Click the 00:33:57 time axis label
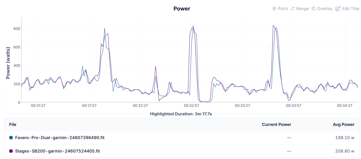This screenshot has width=361, height=159. pyautogui.click(x=294, y=105)
